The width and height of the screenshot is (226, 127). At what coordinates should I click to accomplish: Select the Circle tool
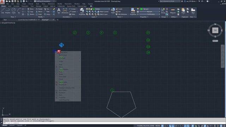coord(13,11)
